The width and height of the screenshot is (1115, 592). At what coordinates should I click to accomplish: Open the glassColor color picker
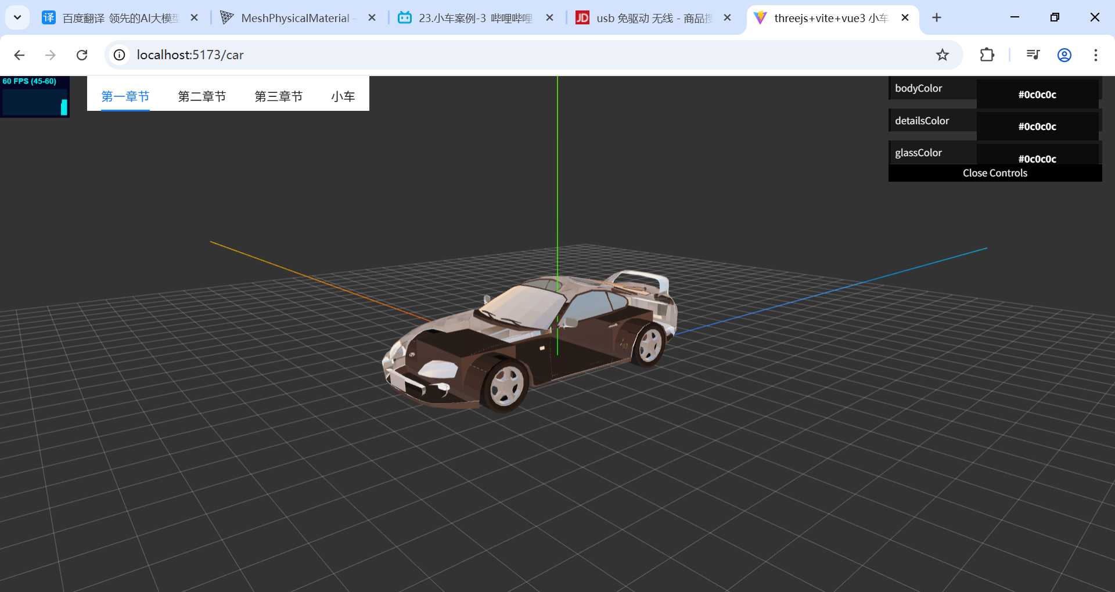click(x=1037, y=156)
